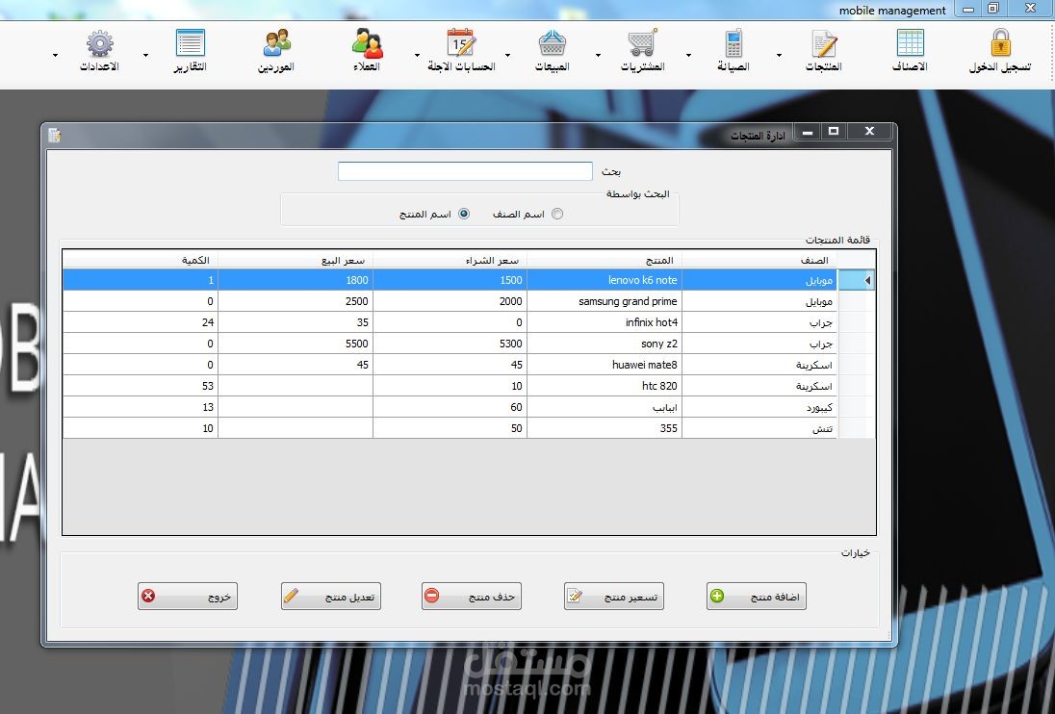Sort by the الصنف column header
The image size is (1055, 714).
tap(759, 260)
